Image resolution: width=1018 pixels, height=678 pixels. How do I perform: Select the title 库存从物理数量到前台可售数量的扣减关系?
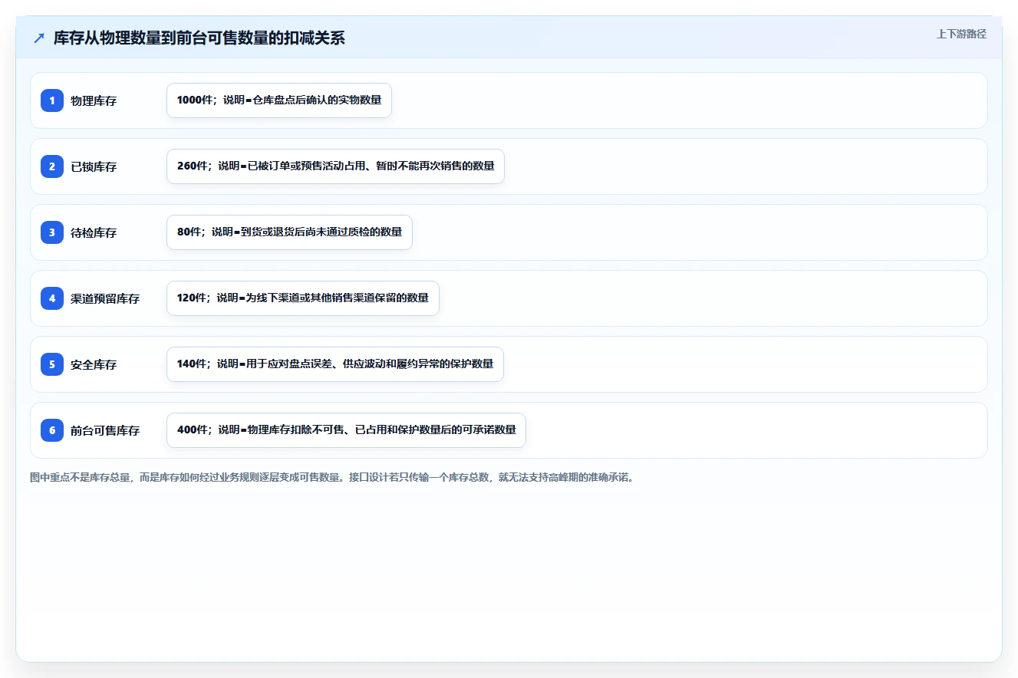coord(199,38)
